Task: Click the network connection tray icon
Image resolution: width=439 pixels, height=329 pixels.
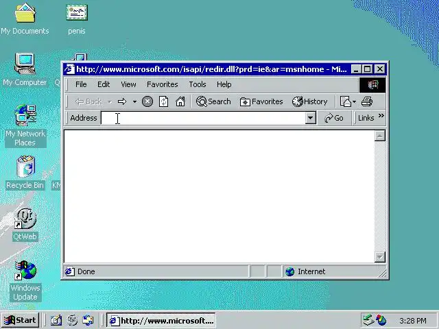Action: coord(368,320)
